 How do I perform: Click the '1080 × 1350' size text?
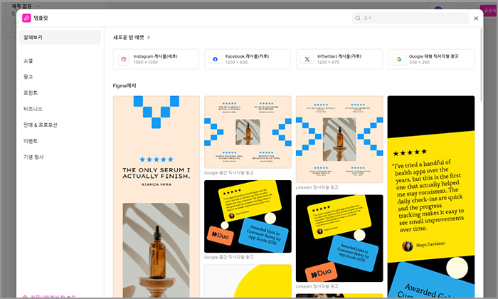145,62
